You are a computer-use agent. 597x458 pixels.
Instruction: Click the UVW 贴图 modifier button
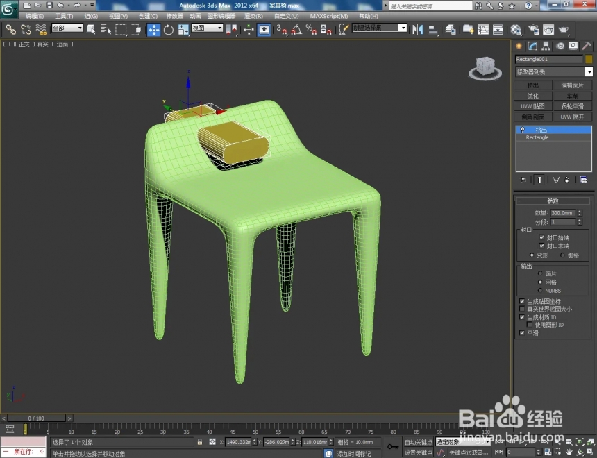coord(533,106)
